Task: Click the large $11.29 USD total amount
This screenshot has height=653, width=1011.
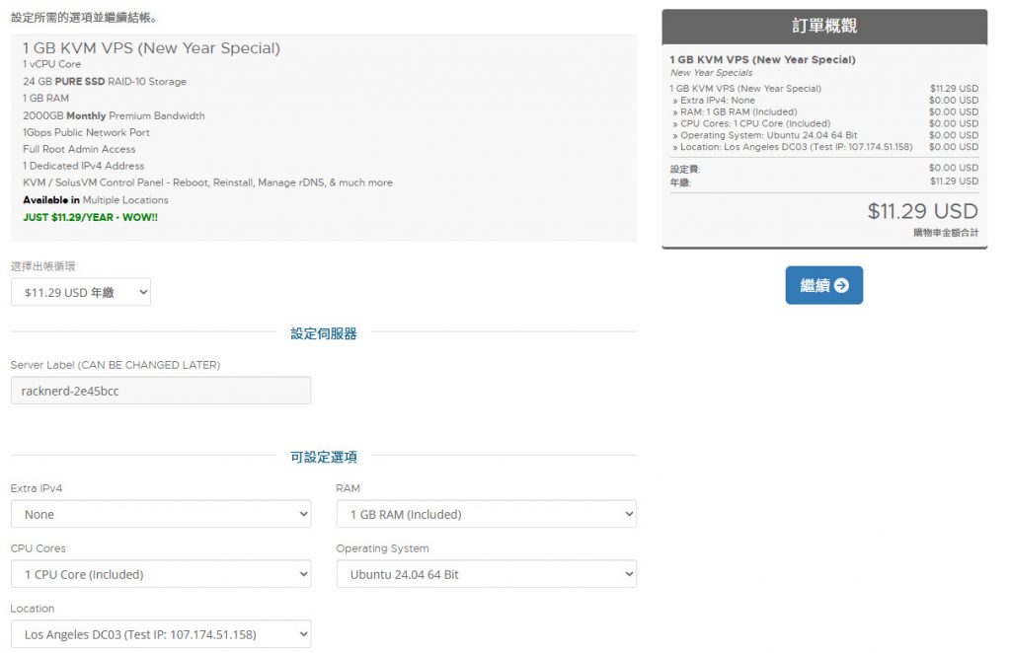Action: click(922, 211)
